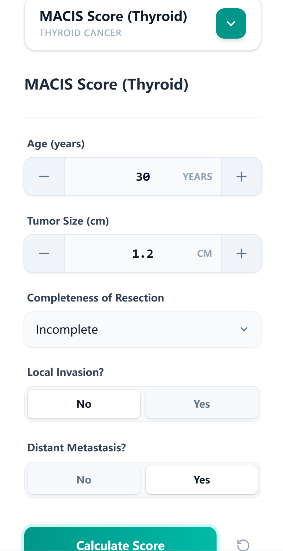Image resolution: width=283 pixels, height=551 pixels.
Task: Select the MACIS Score (Thyroid) header item
Action: (114, 16)
